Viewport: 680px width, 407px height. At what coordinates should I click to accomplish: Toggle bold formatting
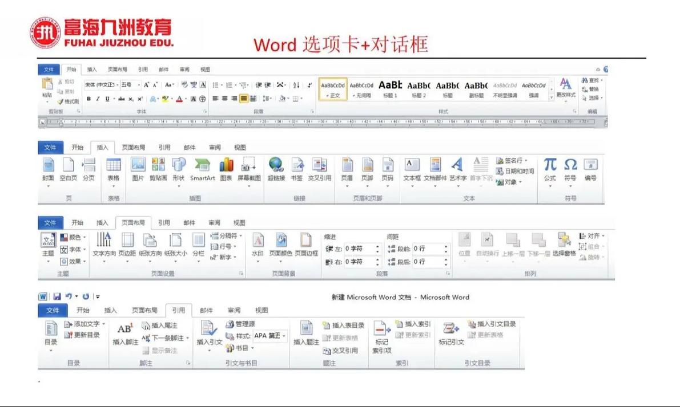(88, 98)
